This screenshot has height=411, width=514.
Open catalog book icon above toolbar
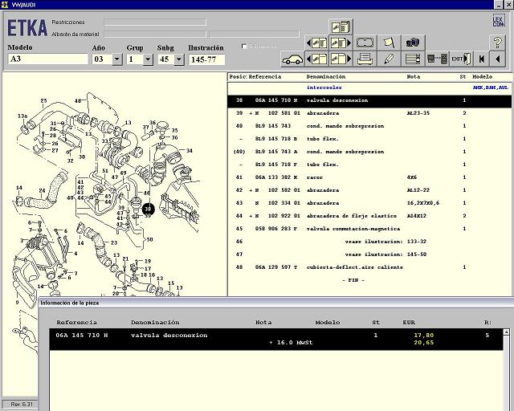tap(341, 26)
